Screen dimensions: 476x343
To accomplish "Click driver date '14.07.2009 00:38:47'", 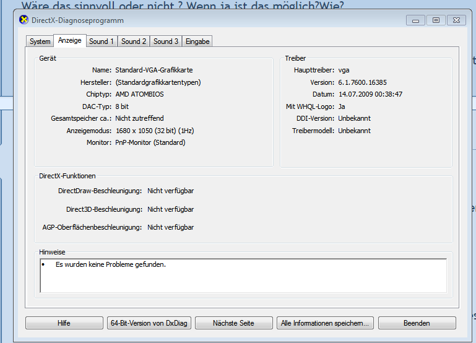I will pyautogui.click(x=370, y=94).
